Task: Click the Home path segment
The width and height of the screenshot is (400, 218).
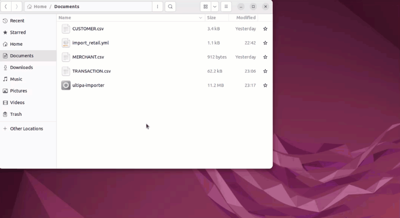Action: (37, 7)
